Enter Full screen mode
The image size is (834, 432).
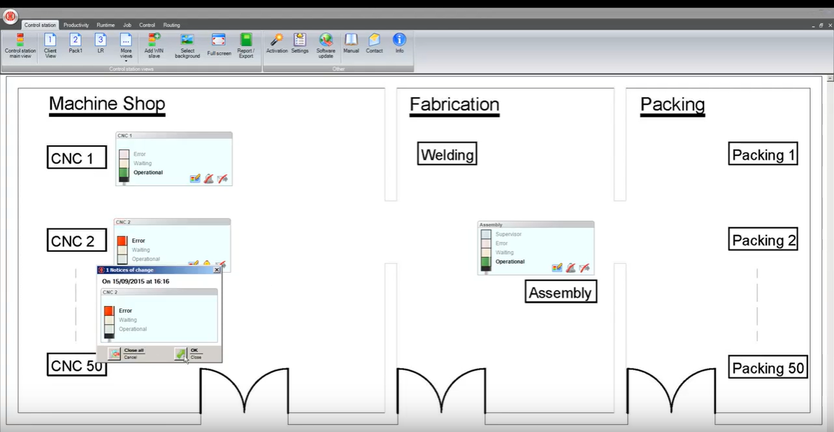coord(219,45)
